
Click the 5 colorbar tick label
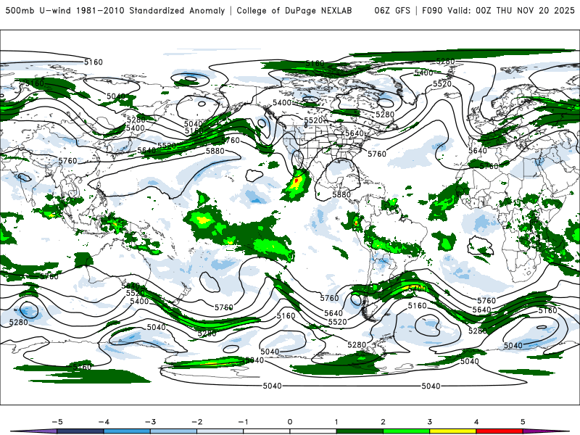click(523, 422)
